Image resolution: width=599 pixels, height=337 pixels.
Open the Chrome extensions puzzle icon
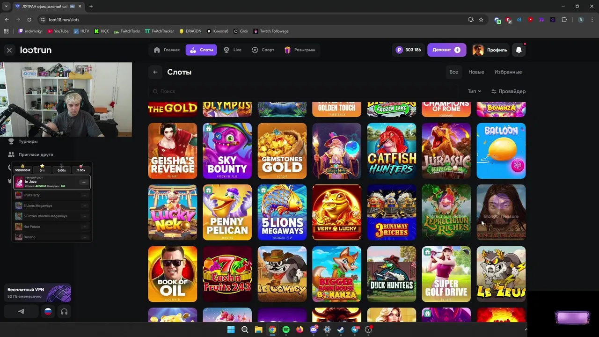coord(564,20)
